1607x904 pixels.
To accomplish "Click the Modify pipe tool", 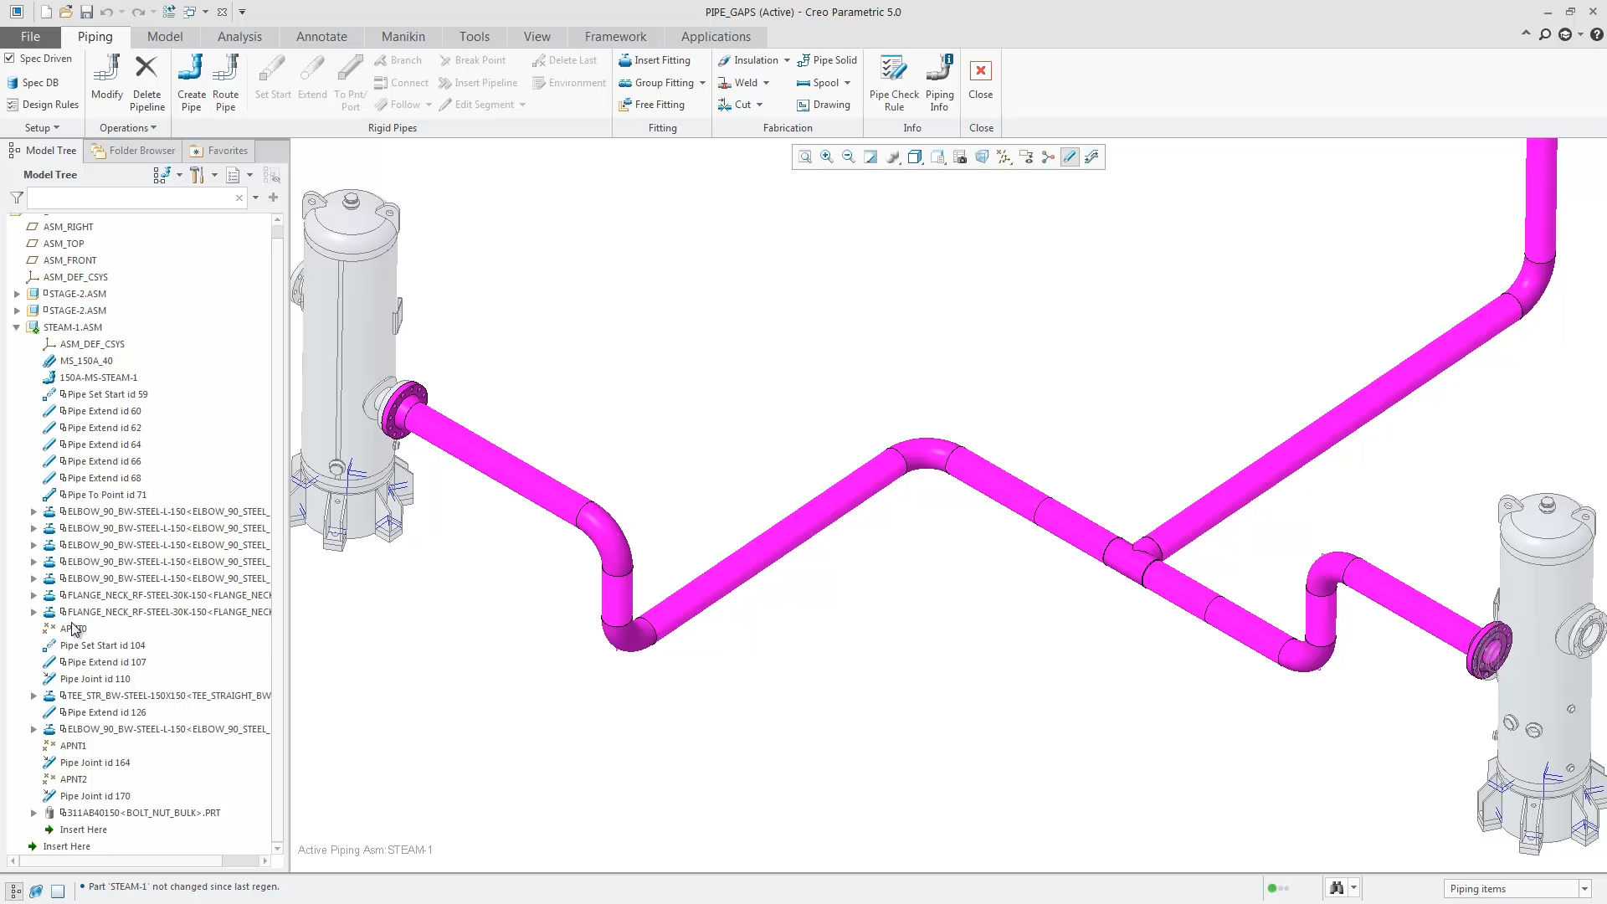I will coord(107,78).
